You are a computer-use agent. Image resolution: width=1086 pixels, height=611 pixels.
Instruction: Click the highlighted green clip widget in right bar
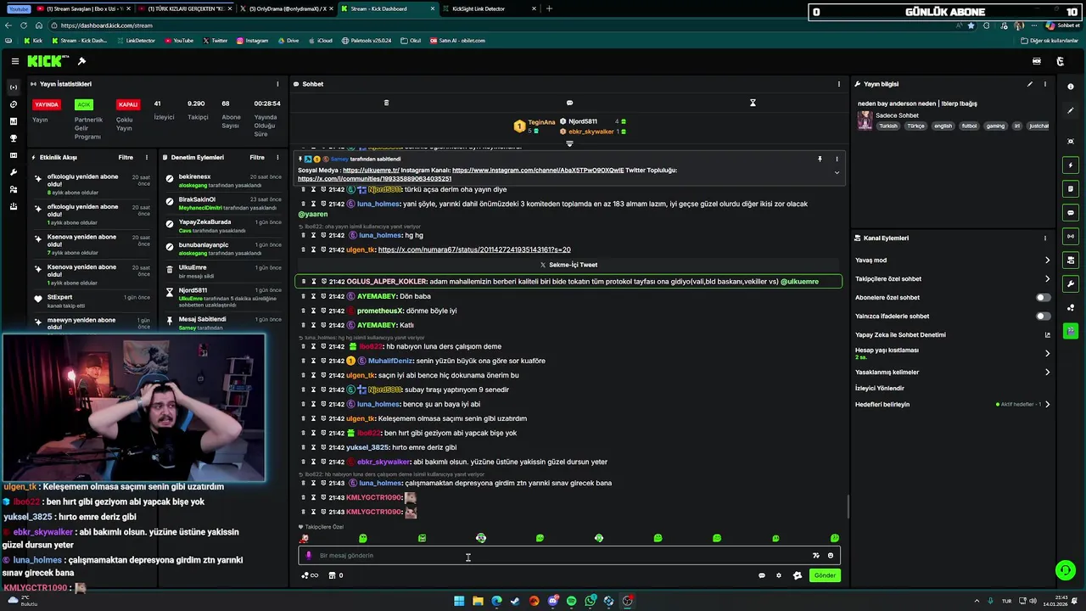pos(1071,331)
